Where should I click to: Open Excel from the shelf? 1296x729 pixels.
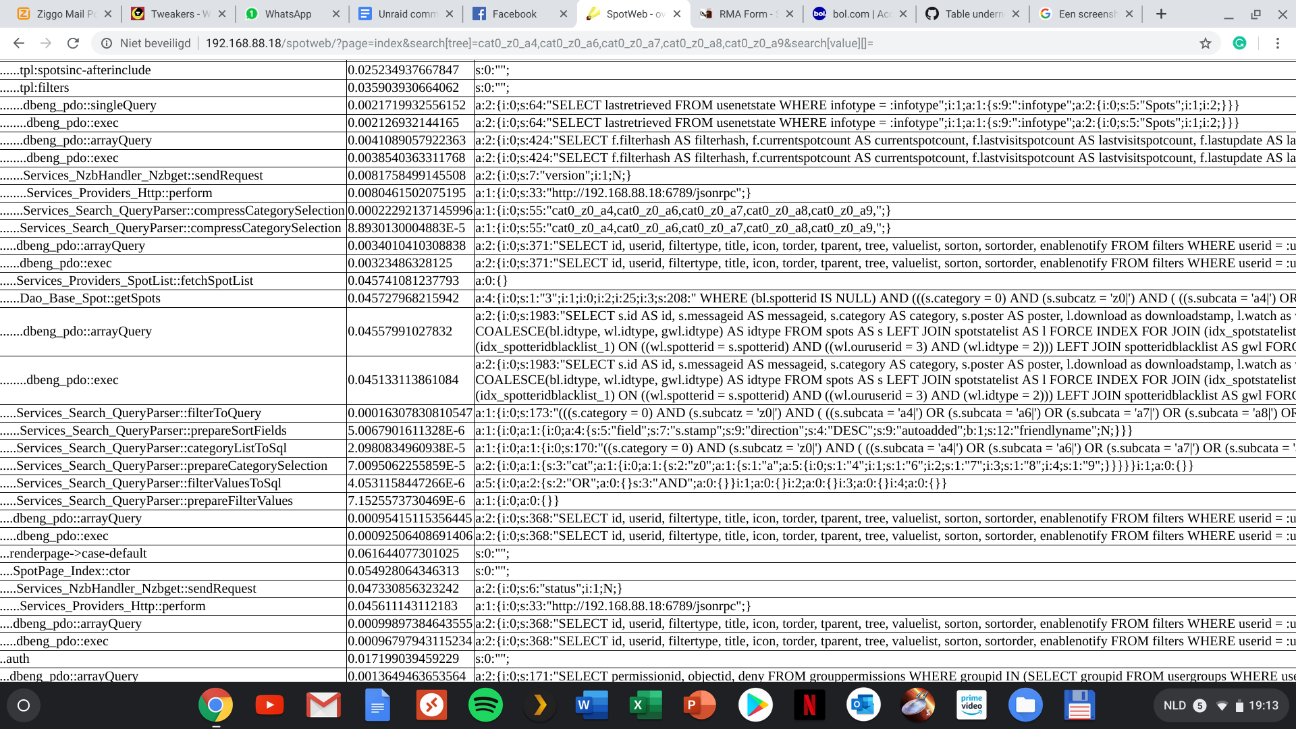pyautogui.click(x=646, y=705)
